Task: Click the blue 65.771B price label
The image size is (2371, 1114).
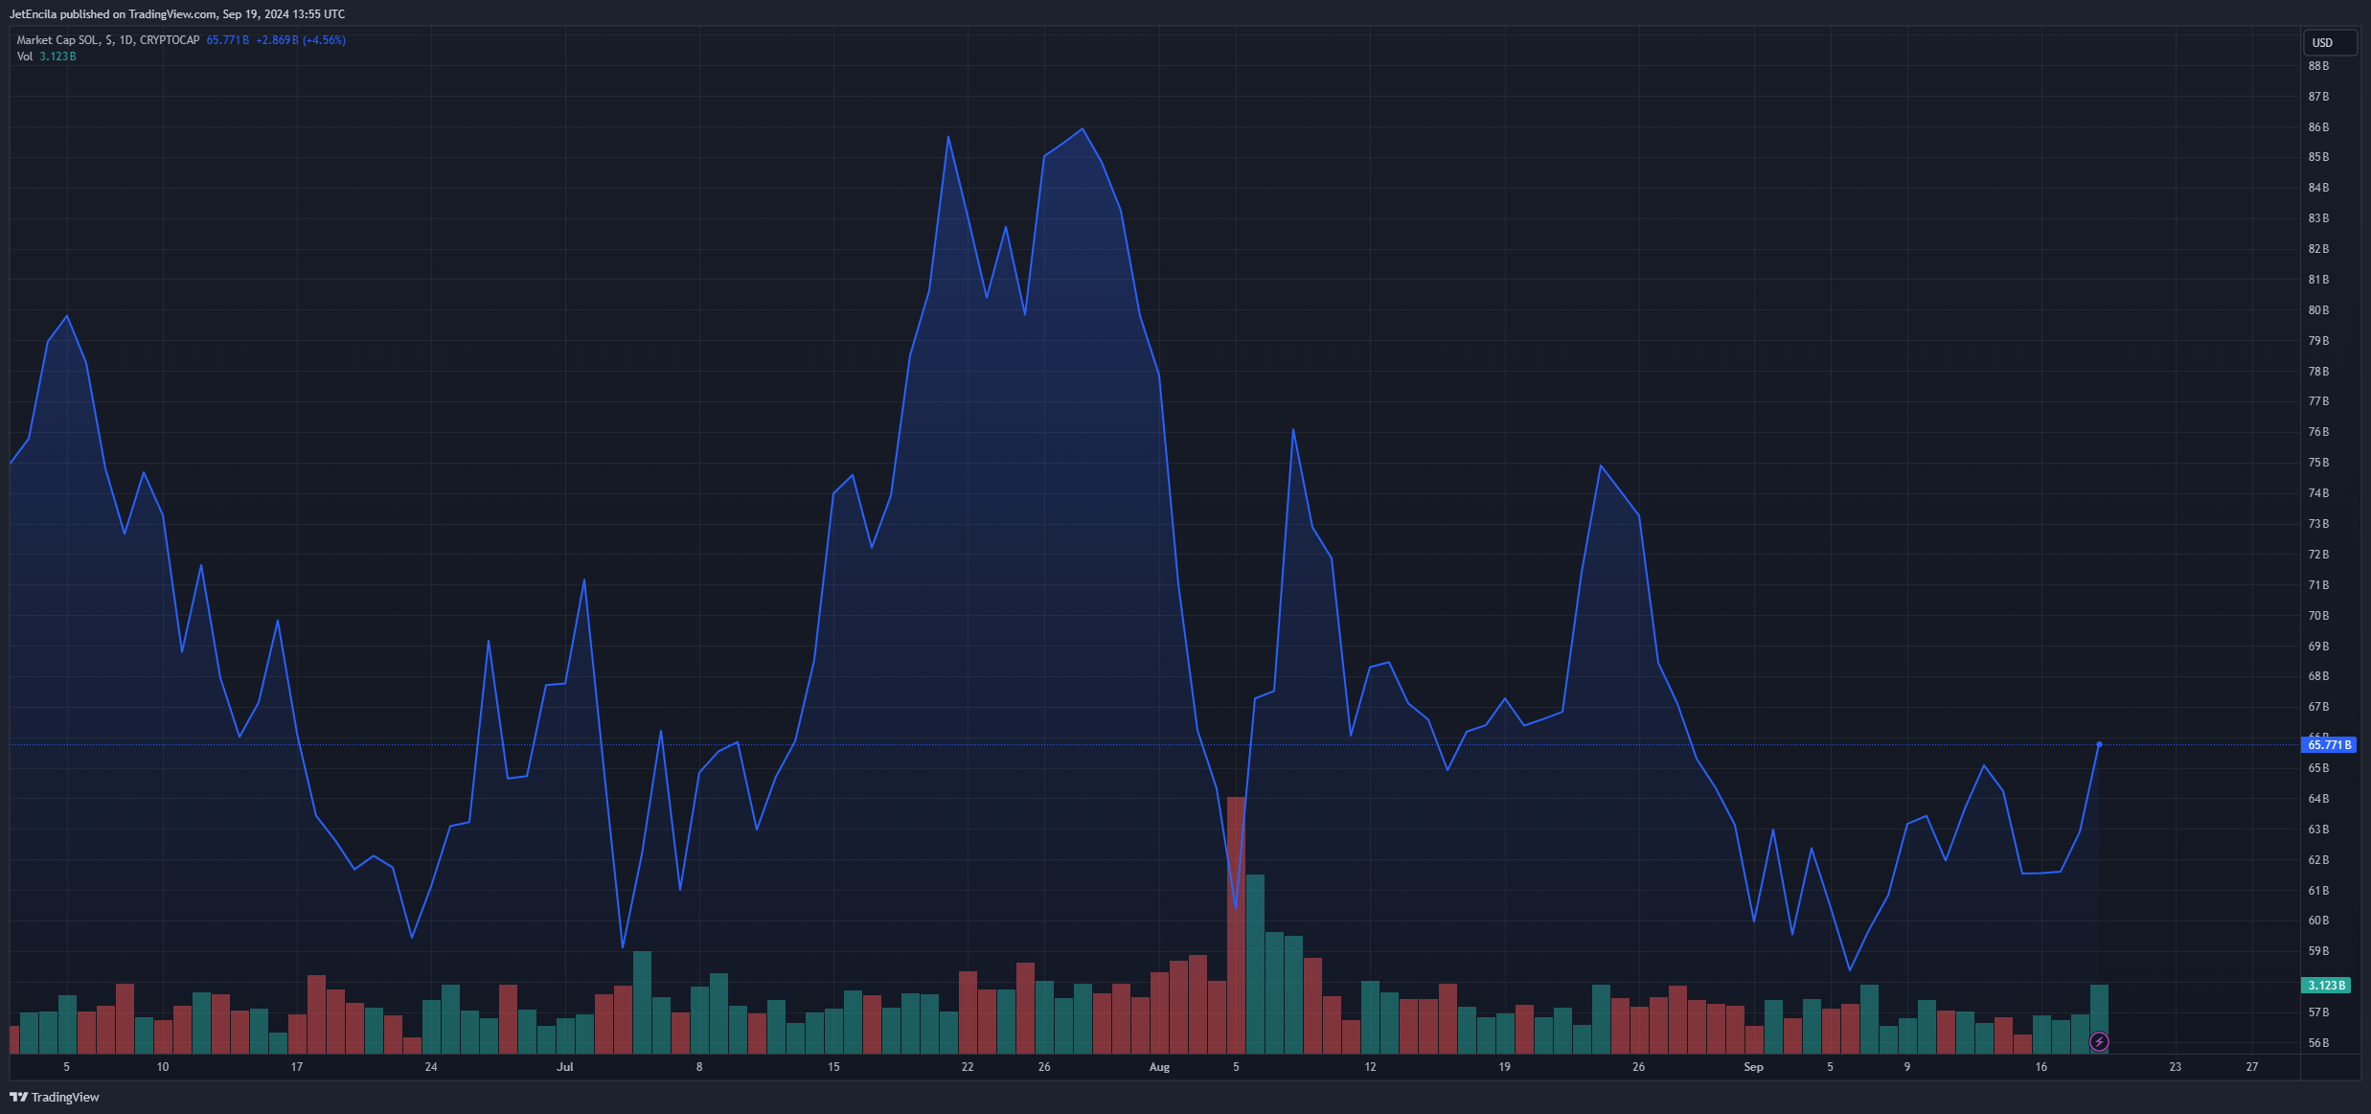Action: click(2328, 744)
